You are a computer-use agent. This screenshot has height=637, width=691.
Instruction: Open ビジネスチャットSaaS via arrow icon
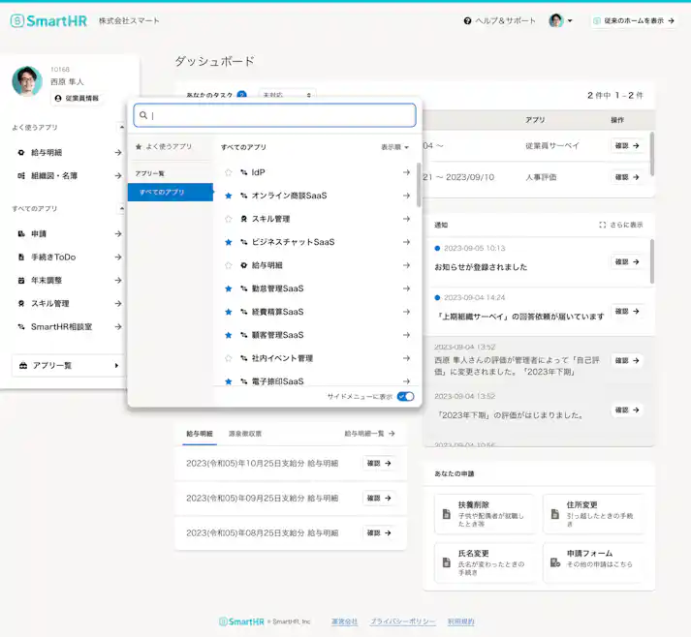pos(406,242)
